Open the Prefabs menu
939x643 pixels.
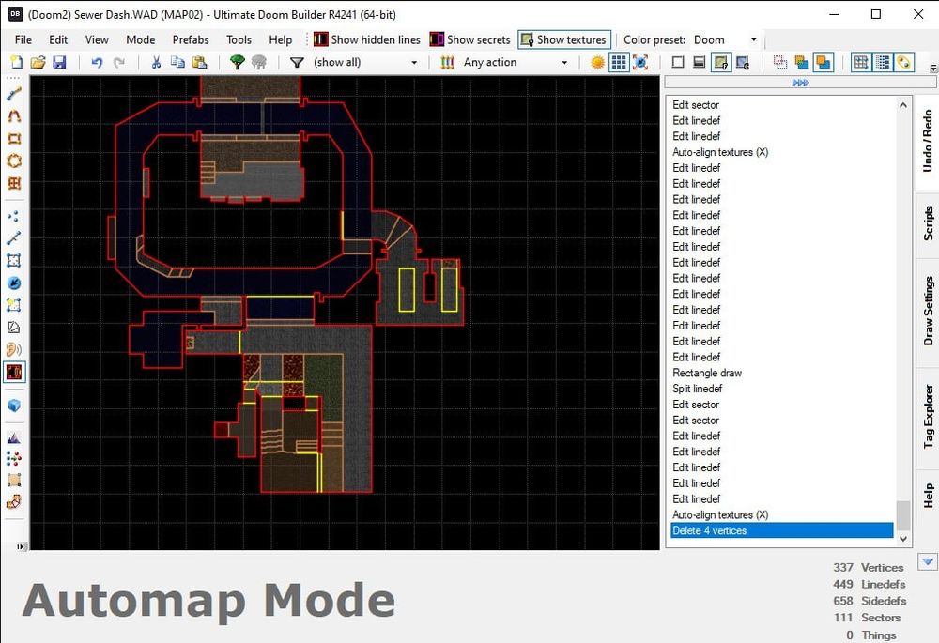point(191,39)
